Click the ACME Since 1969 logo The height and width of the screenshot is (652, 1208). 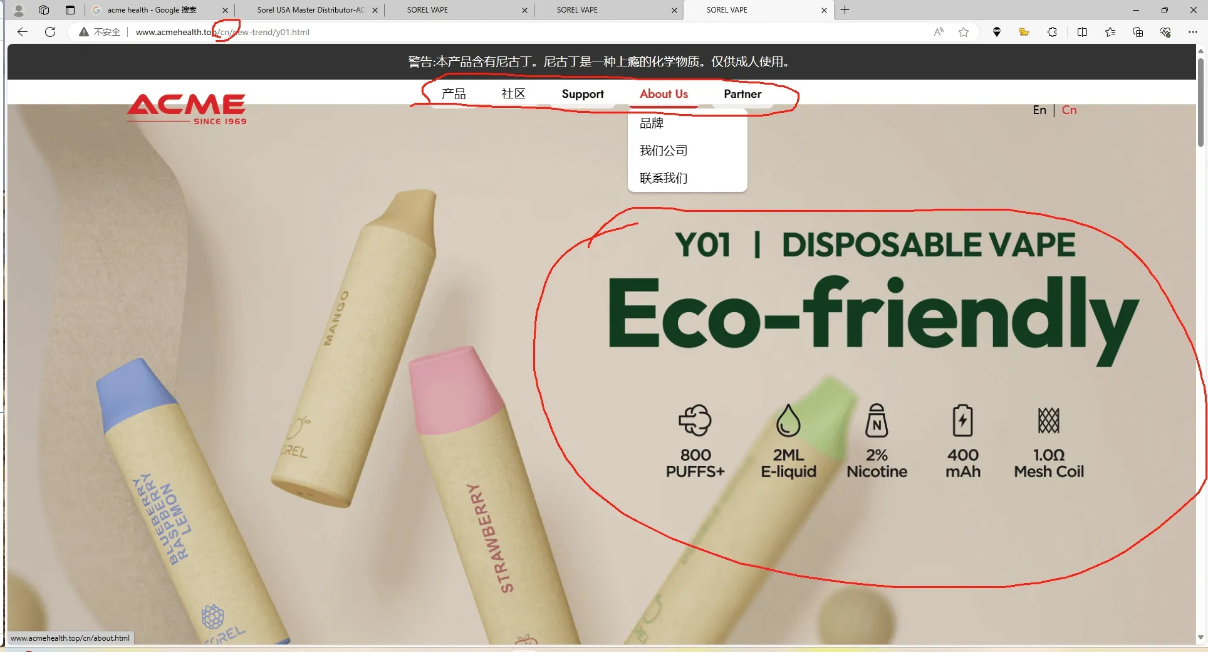click(x=187, y=109)
